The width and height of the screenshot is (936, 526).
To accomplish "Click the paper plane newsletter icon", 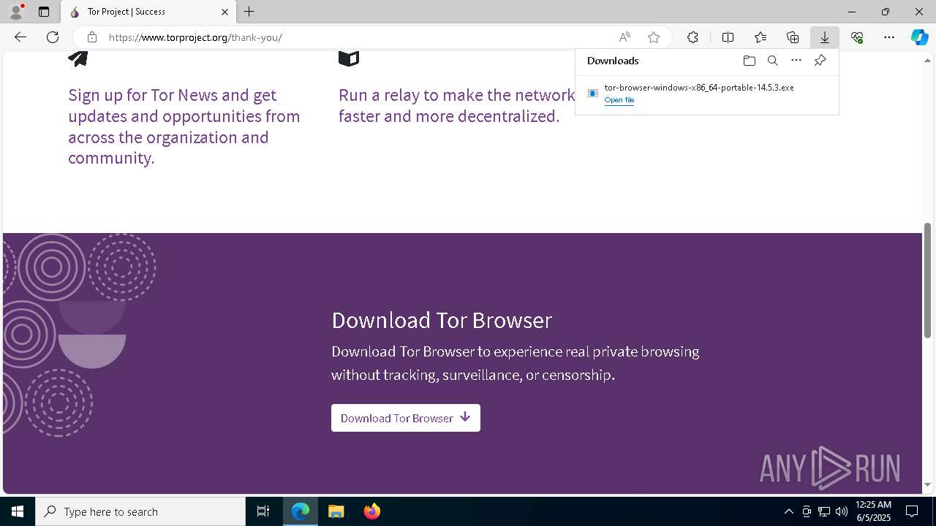I will [x=78, y=58].
